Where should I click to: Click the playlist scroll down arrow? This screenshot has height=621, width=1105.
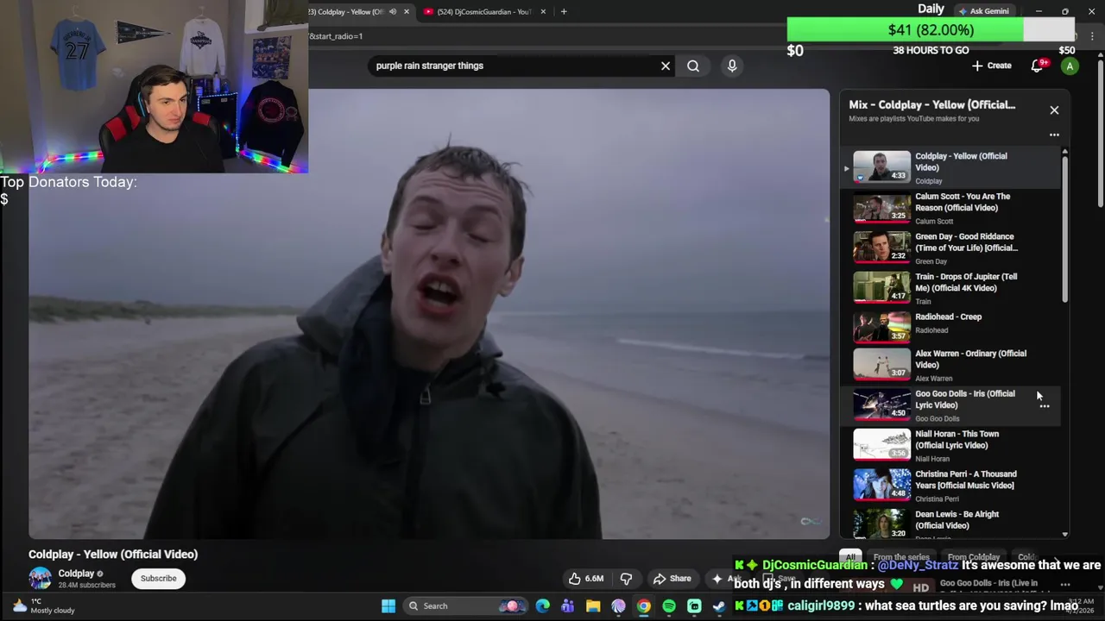[x=1064, y=535]
